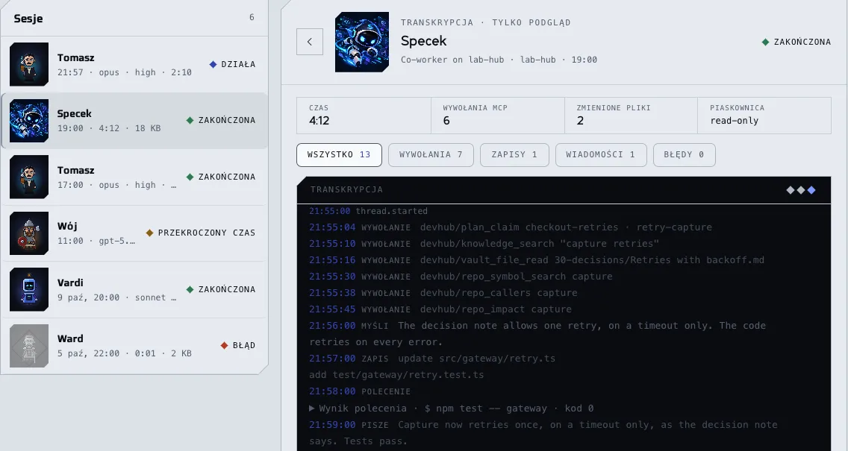The width and height of the screenshot is (848, 451).
Task: Click the ZAPIS update src/gateway/retry.ts line
Action: pos(432,359)
